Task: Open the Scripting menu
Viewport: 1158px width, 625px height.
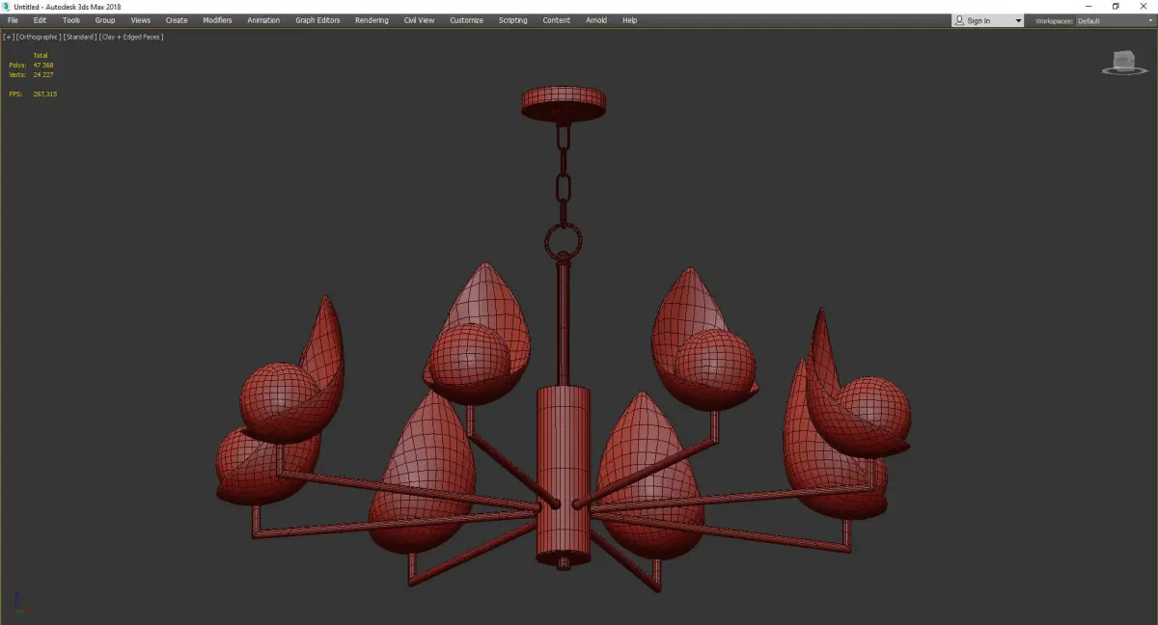Action: click(x=512, y=20)
